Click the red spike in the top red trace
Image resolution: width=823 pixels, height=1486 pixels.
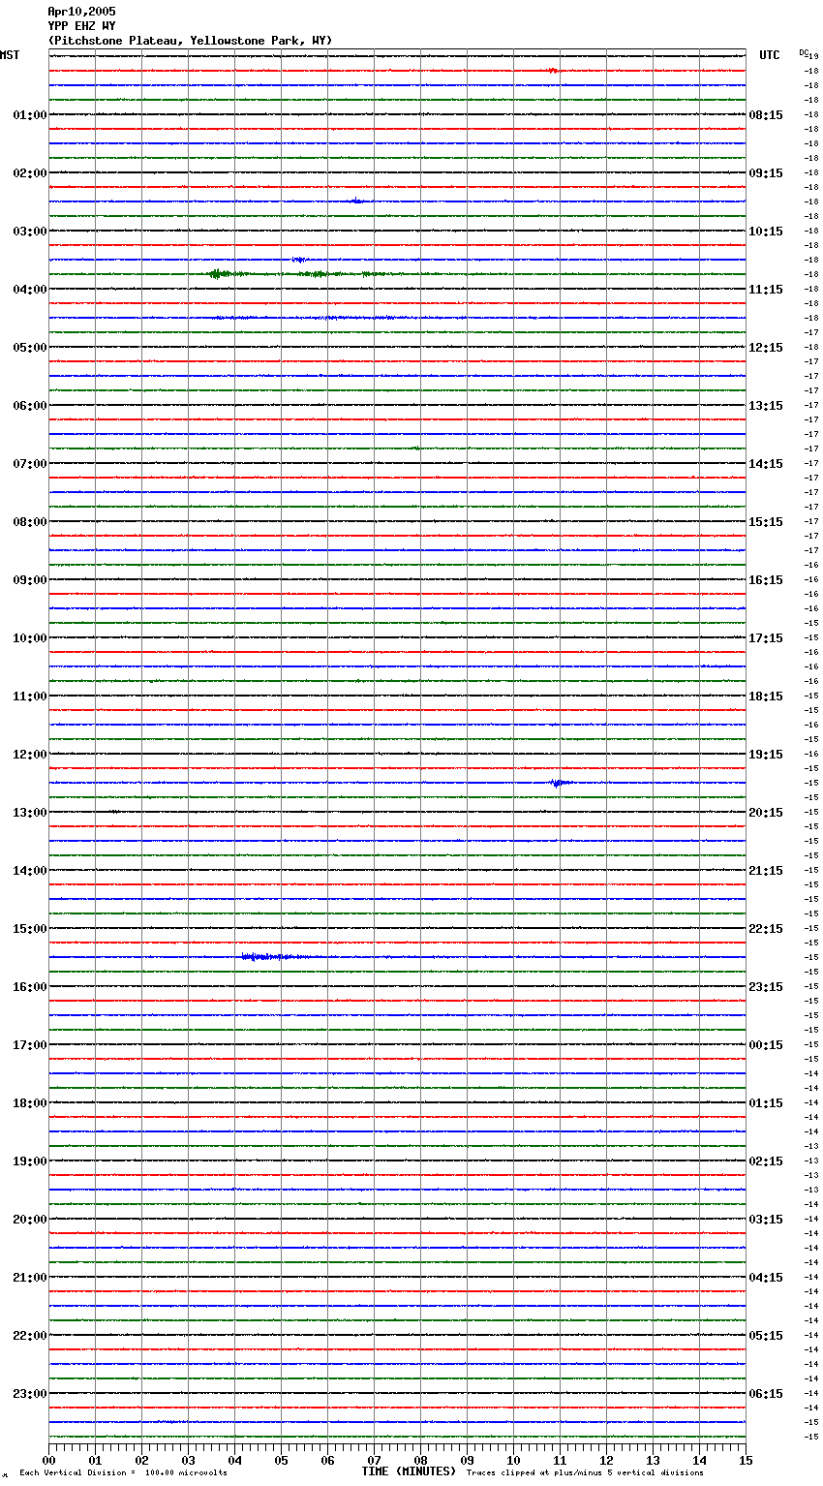coord(553,71)
